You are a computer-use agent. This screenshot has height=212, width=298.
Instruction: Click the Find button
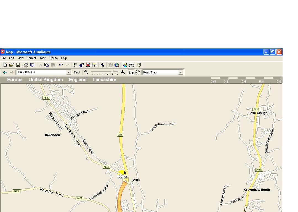pyautogui.click(x=77, y=72)
